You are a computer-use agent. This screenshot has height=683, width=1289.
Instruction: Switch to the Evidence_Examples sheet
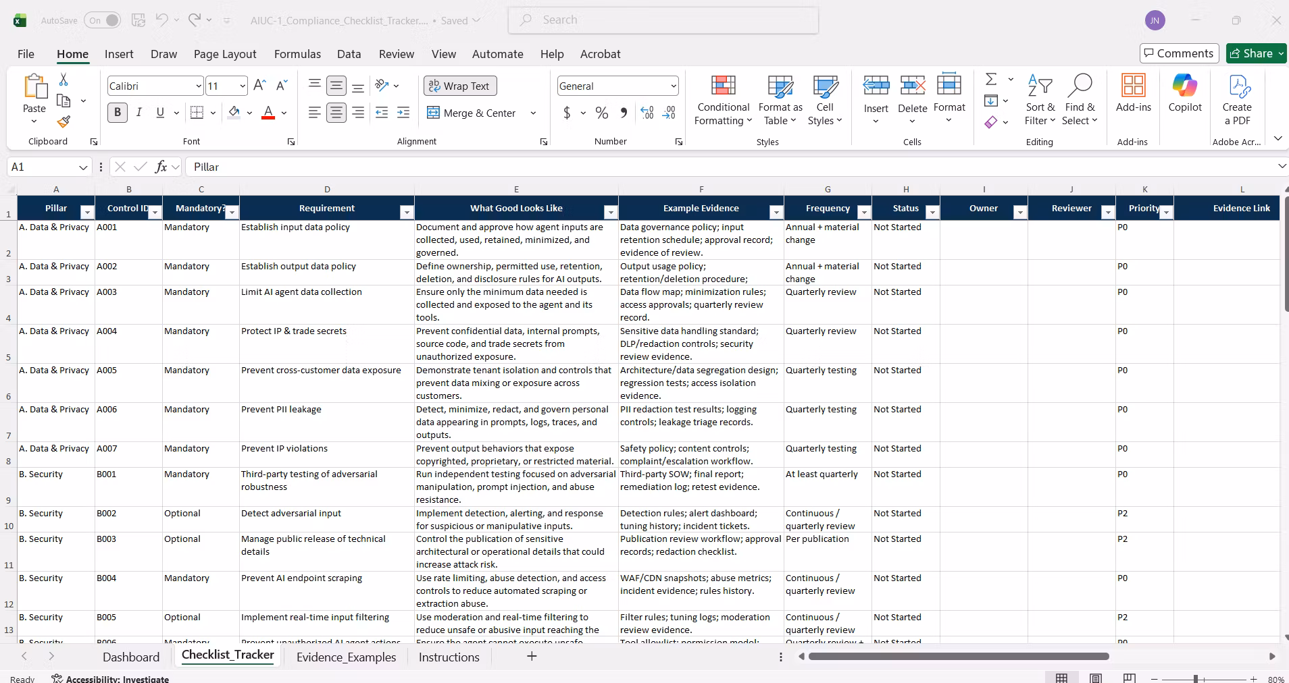tap(346, 657)
